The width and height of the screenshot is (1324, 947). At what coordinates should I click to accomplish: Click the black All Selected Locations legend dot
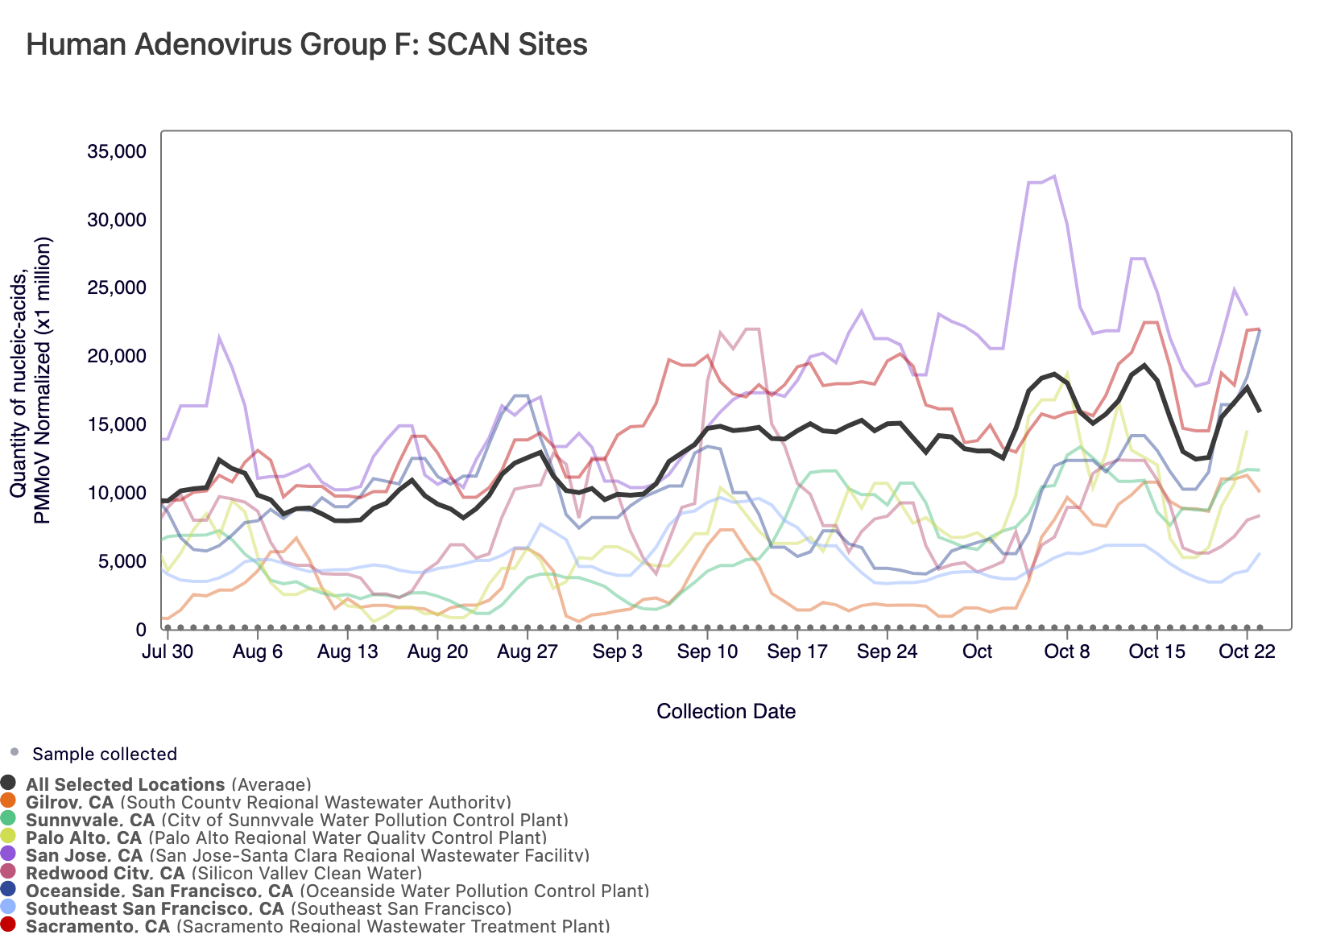(x=9, y=784)
